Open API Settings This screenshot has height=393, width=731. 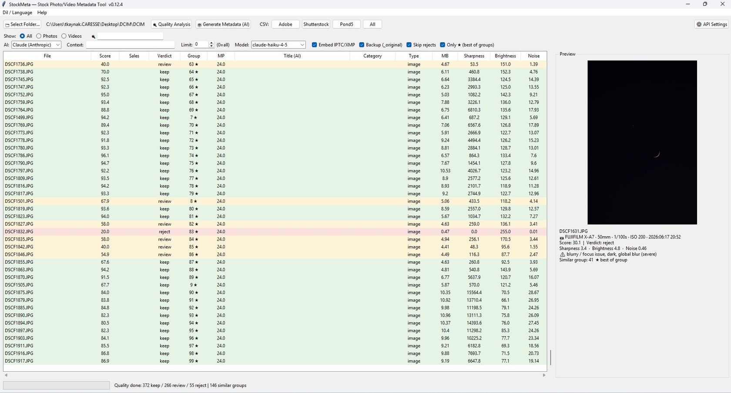(711, 24)
